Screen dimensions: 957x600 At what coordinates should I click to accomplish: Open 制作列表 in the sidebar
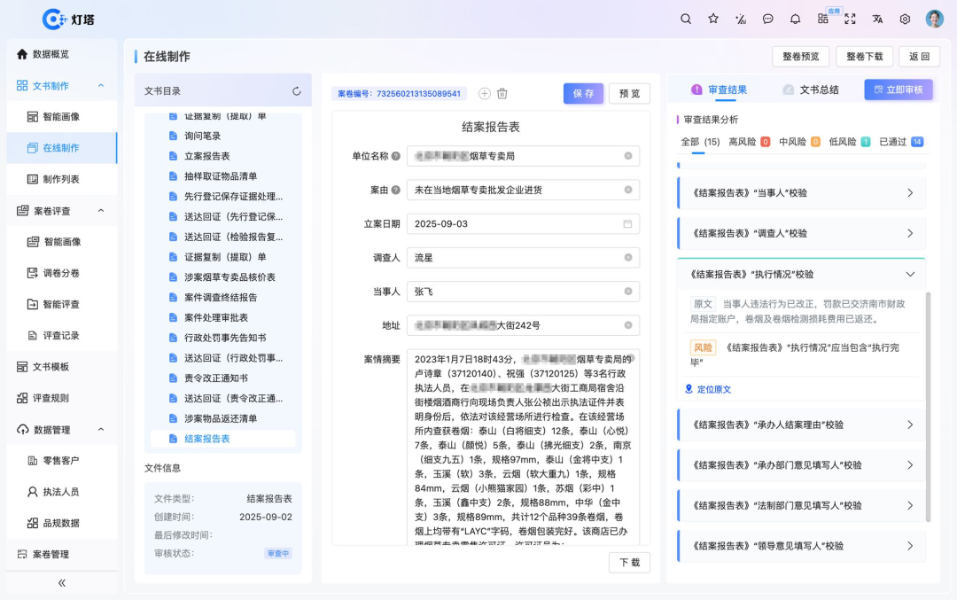click(61, 179)
